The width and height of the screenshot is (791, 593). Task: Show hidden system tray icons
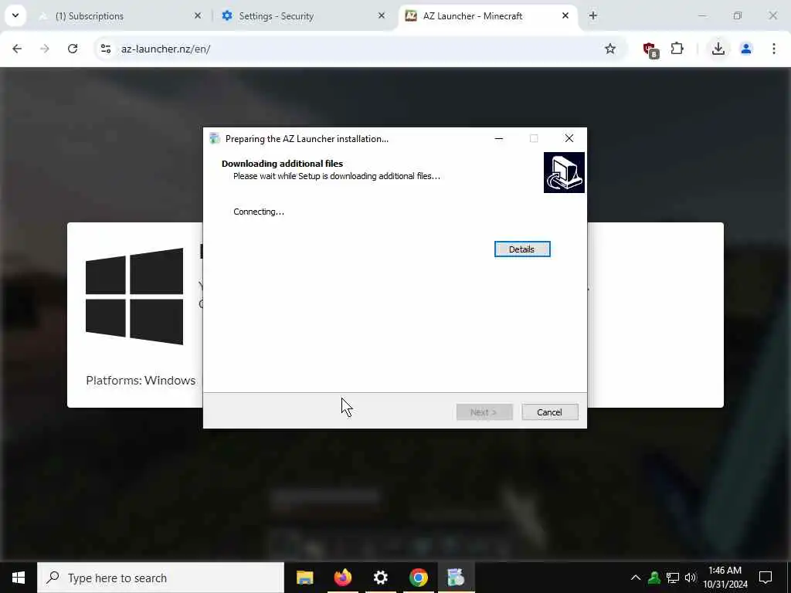636,578
